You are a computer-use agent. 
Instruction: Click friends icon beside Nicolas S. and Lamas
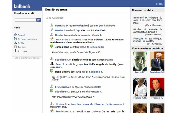click(52, 104)
